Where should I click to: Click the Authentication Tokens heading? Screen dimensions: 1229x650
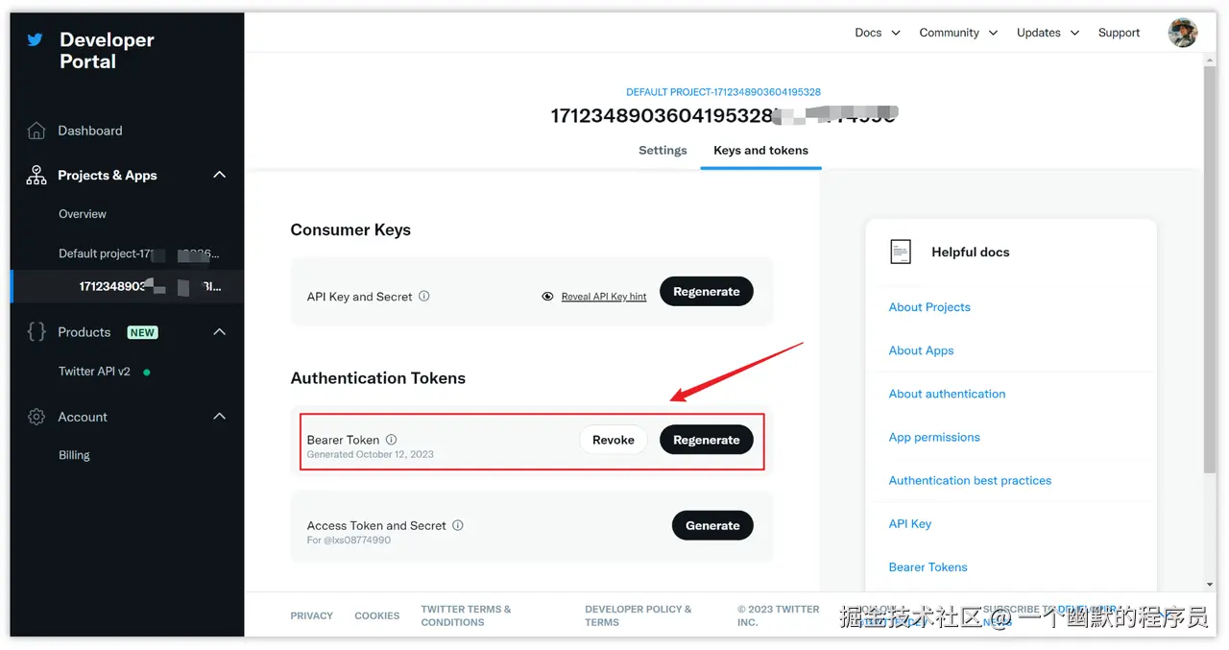pos(378,378)
